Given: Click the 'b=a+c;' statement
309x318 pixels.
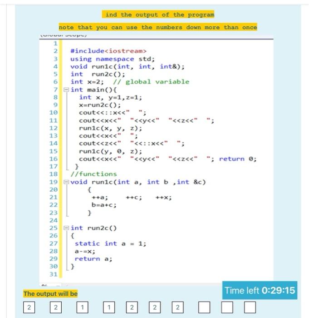Looking at the screenshot, I should click(x=104, y=205).
